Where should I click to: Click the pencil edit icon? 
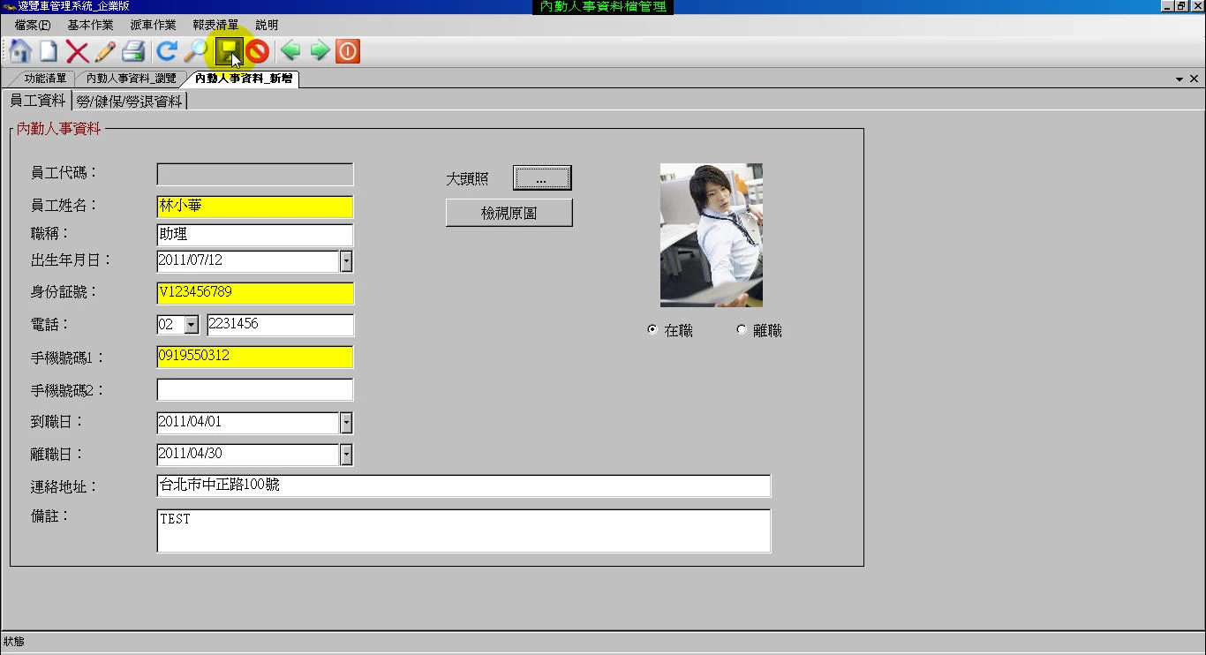[x=105, y=51]
